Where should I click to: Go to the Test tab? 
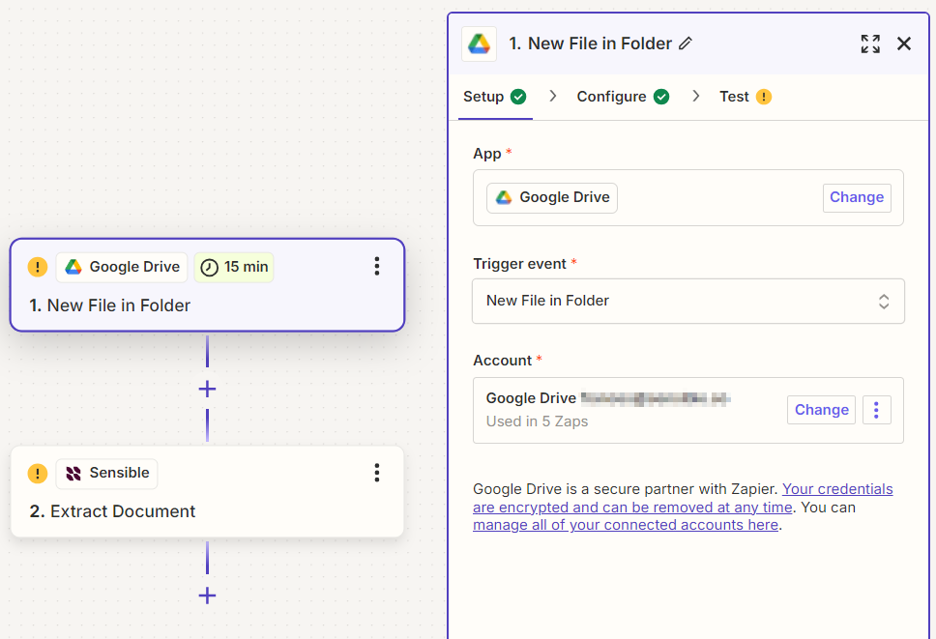pyautogui.click(x=745, y=97)
